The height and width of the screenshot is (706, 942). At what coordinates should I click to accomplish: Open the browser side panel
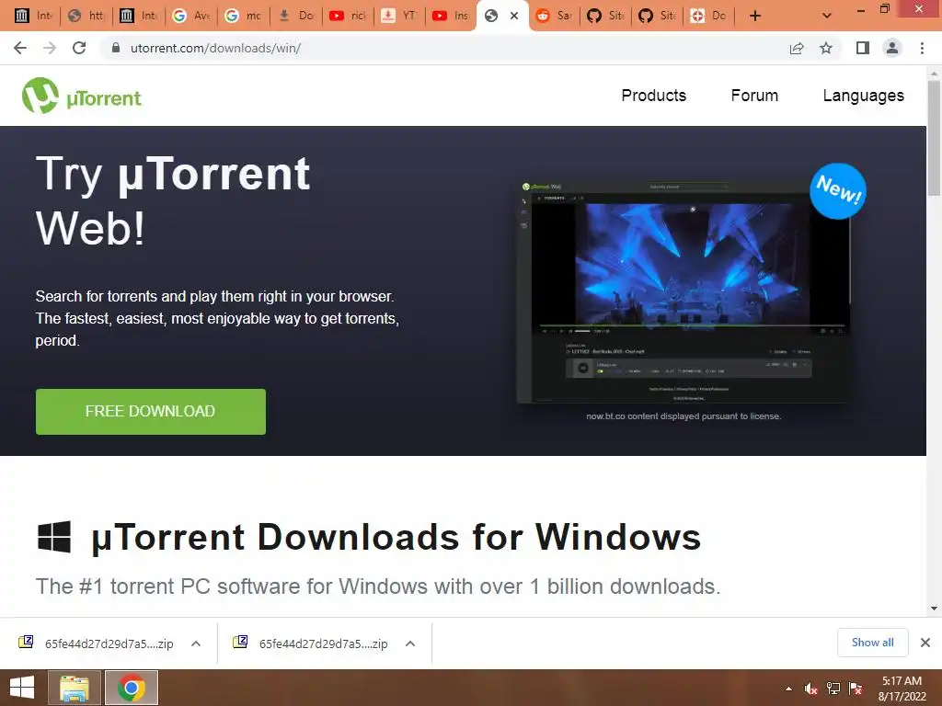coord(863,48)
